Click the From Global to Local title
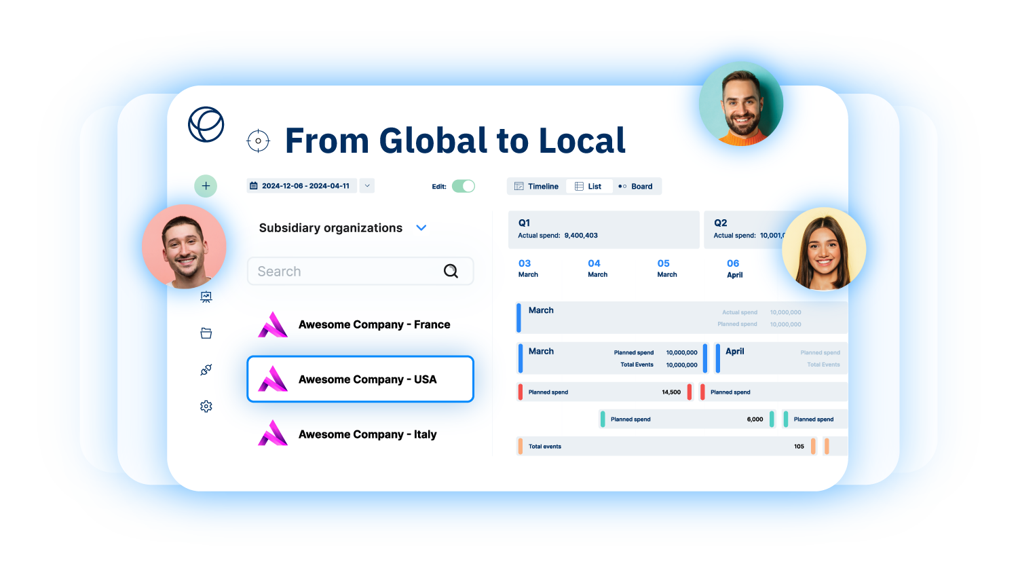Screen dimensions: 1018x577 [x=455, y=141]
